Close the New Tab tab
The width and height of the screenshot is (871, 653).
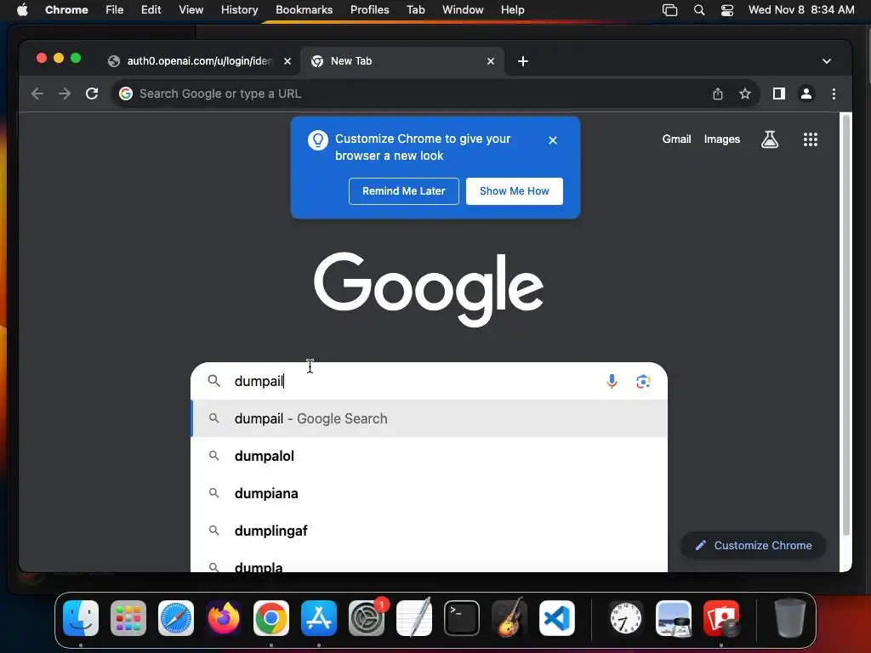pos(491,61)
